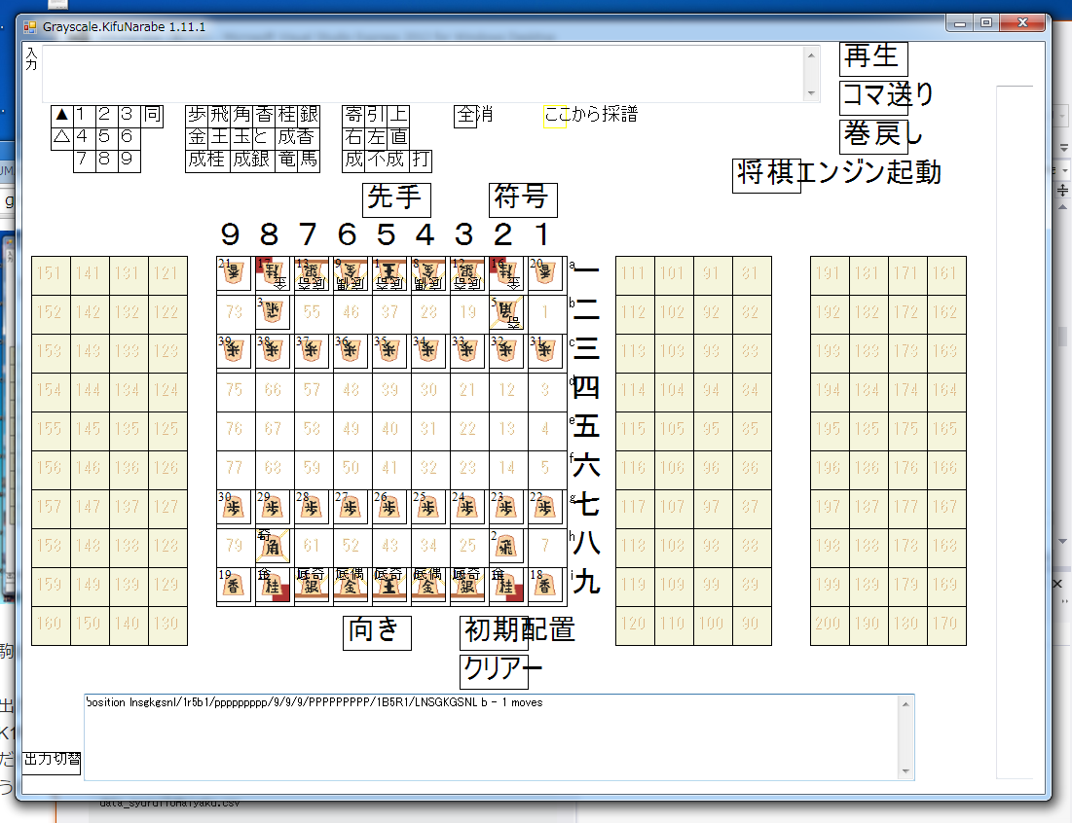Select the black silver 銀 on square 3i

pos(467,585)
